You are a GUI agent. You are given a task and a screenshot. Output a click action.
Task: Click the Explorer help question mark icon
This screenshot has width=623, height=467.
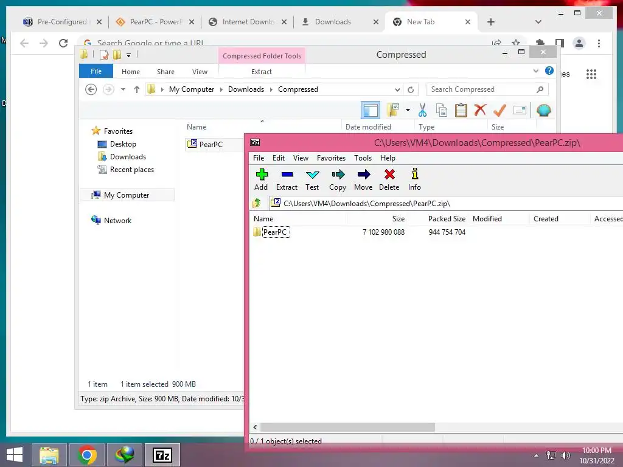tap(549, 71)
